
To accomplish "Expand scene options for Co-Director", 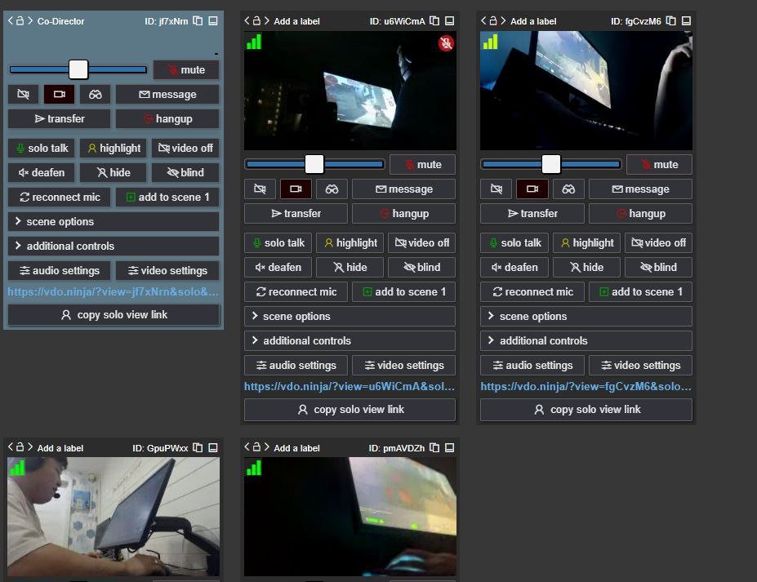I will click(114, 221).
